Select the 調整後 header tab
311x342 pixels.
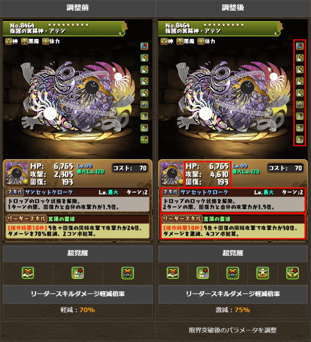coord(233,8)
